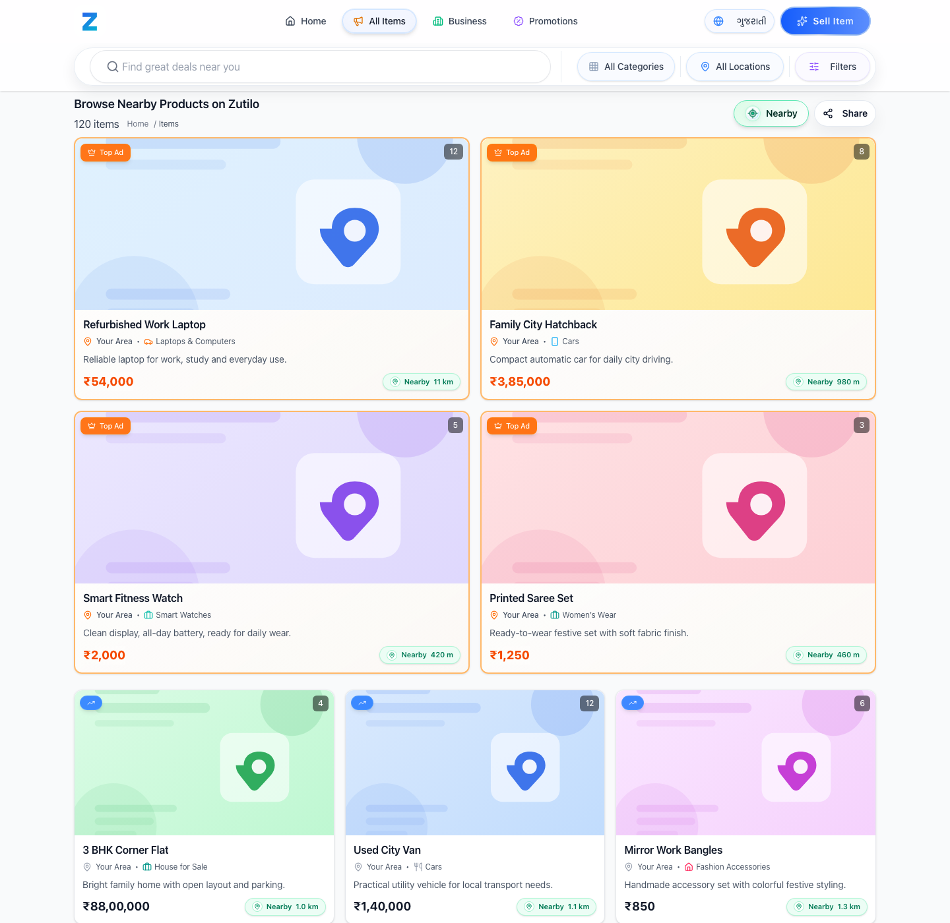Click the pin icon beside Your Area on Printed Saree Set

494,614
